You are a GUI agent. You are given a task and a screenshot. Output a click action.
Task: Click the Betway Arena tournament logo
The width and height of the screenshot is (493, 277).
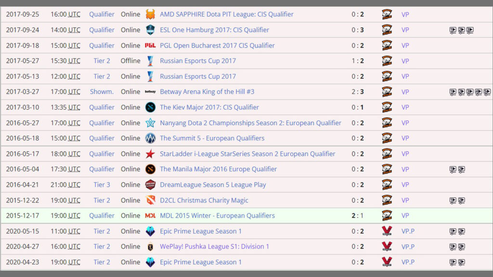tap(150, 92)
